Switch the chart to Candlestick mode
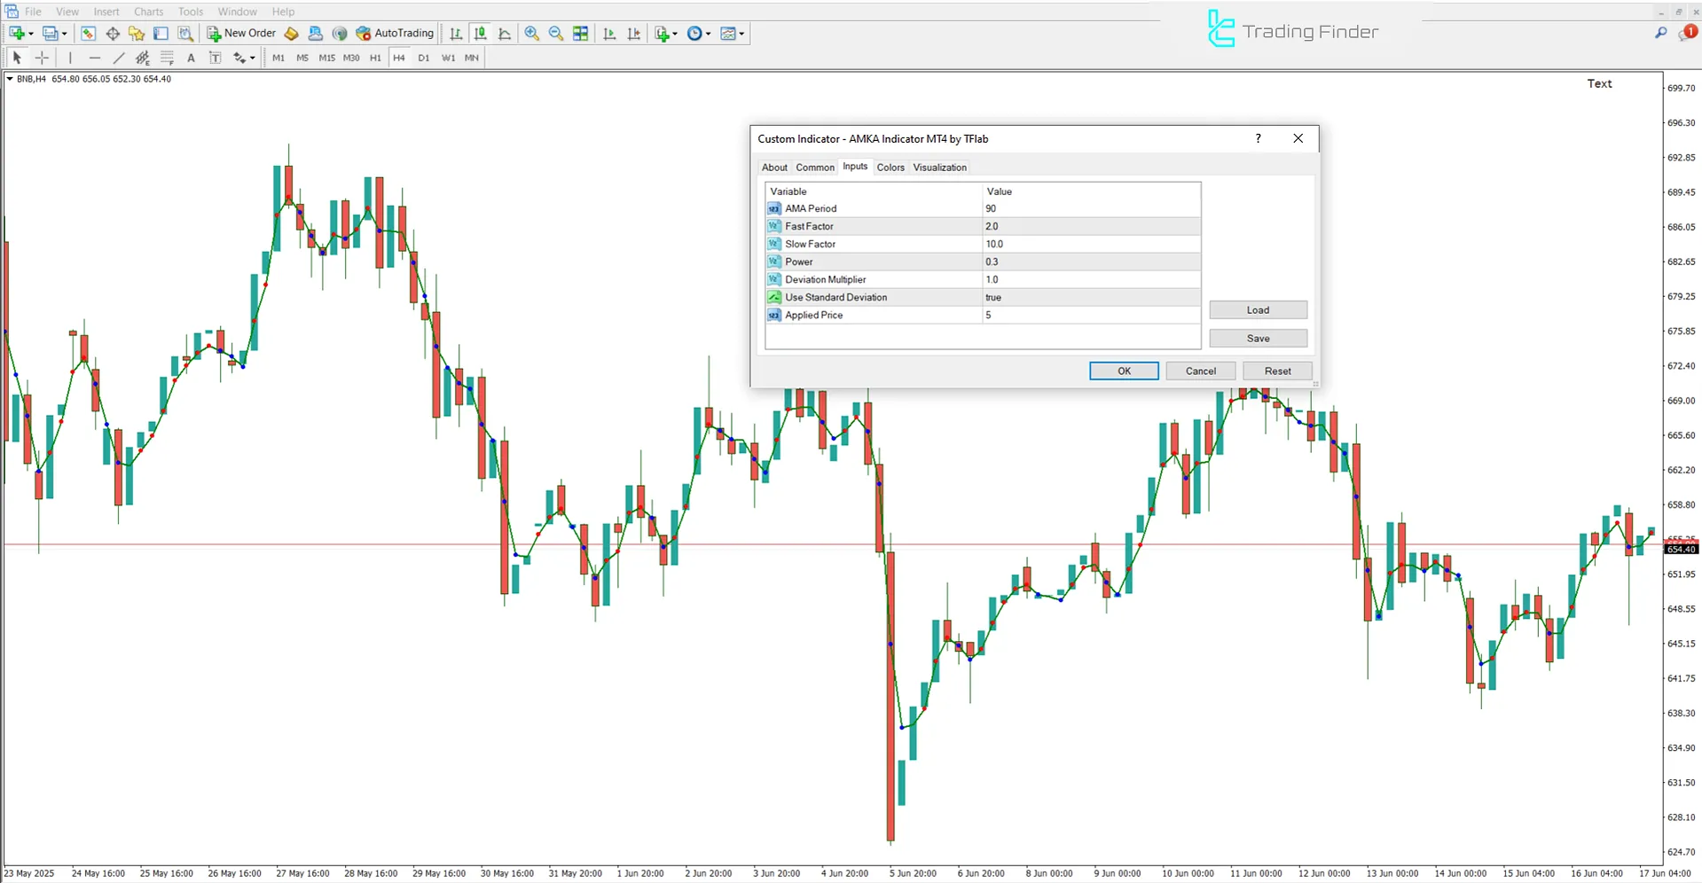1702x883 pixels. click(x=480, y=33)
